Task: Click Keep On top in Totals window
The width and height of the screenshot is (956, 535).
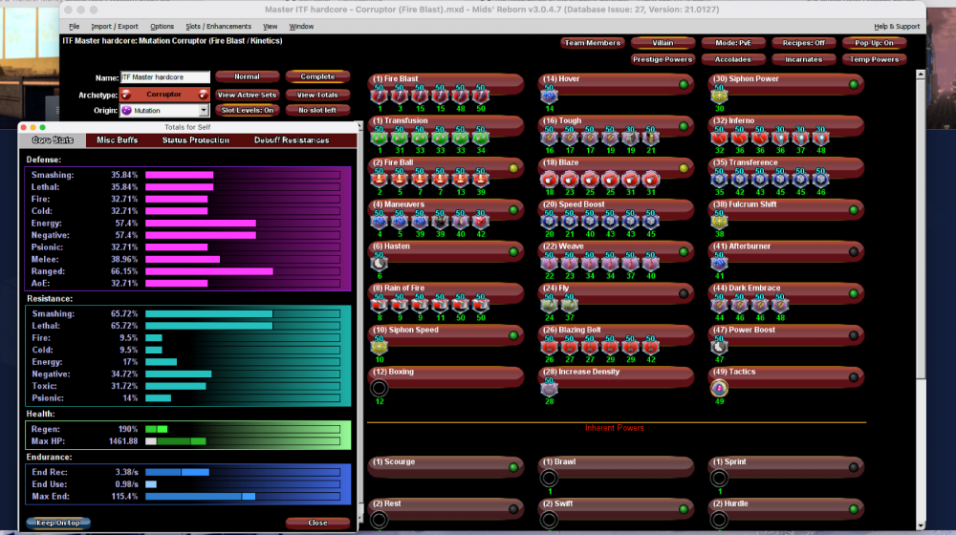Action: pyautogui.click(x=58, y=523)
